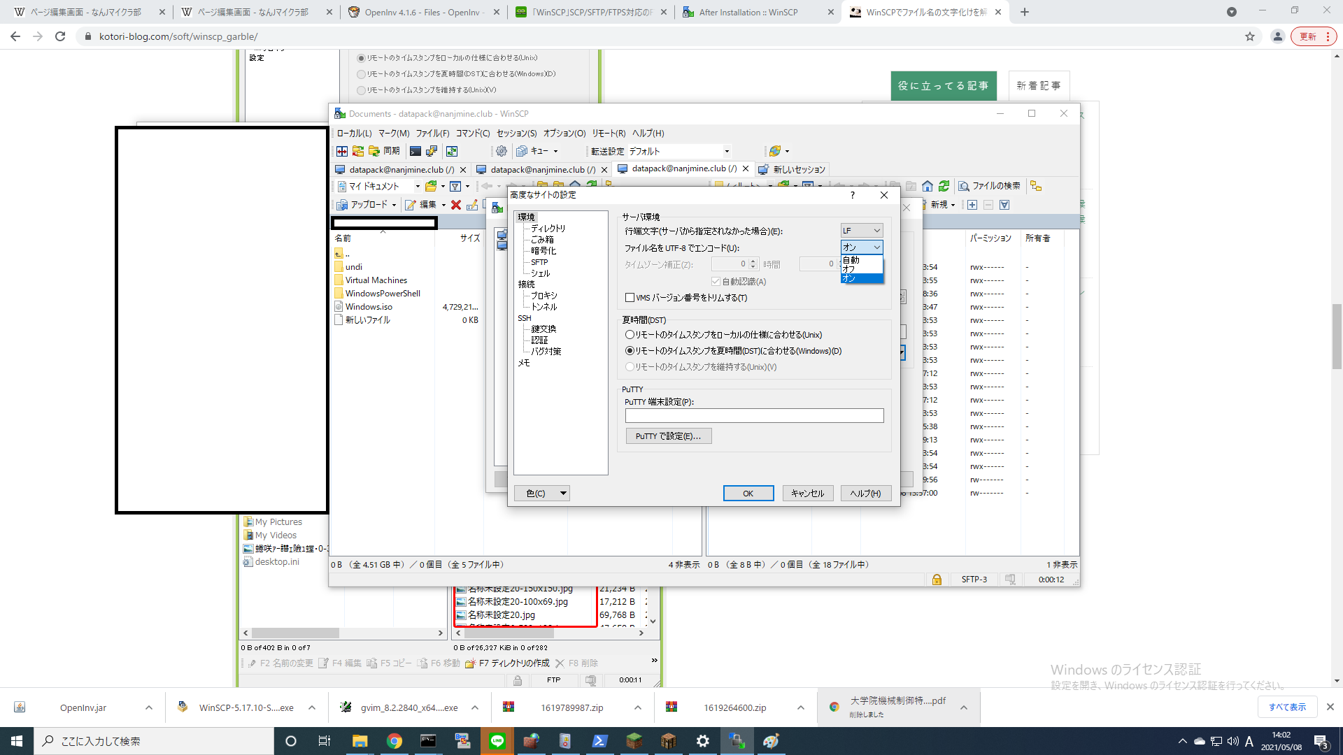1343x755 pixels.
Task: Click the Compare Directories icon in WinSCP toolbar
Action: coord(342,151)
